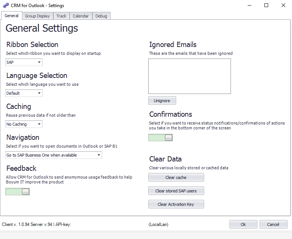Expand the Navigation SAP Business One dropdown

point(54,155)
